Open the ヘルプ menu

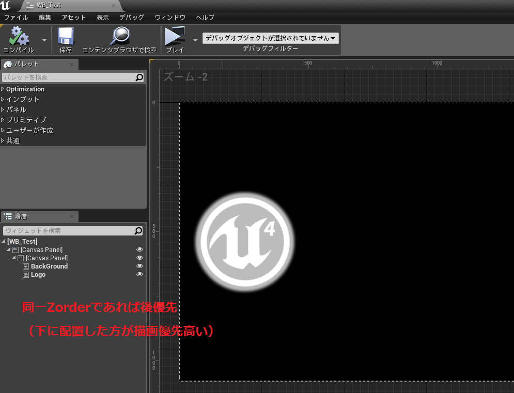pos(205,18)
